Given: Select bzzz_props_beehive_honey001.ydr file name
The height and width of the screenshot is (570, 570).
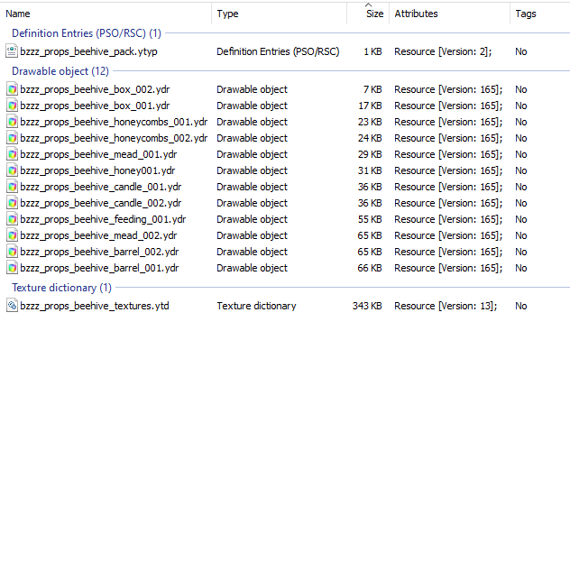Looking at the screenshot, I should tap(97, 170).
